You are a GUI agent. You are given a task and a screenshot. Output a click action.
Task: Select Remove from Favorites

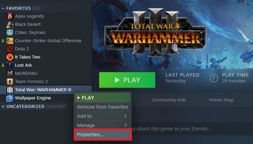click(103, 107)
